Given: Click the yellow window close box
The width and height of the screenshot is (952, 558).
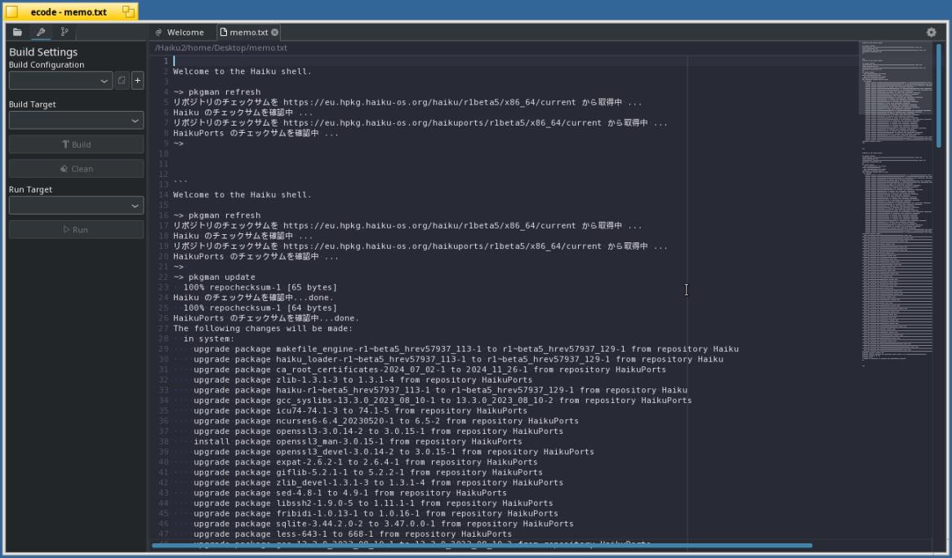Looking at the screenshot, I should click(11, 11).
